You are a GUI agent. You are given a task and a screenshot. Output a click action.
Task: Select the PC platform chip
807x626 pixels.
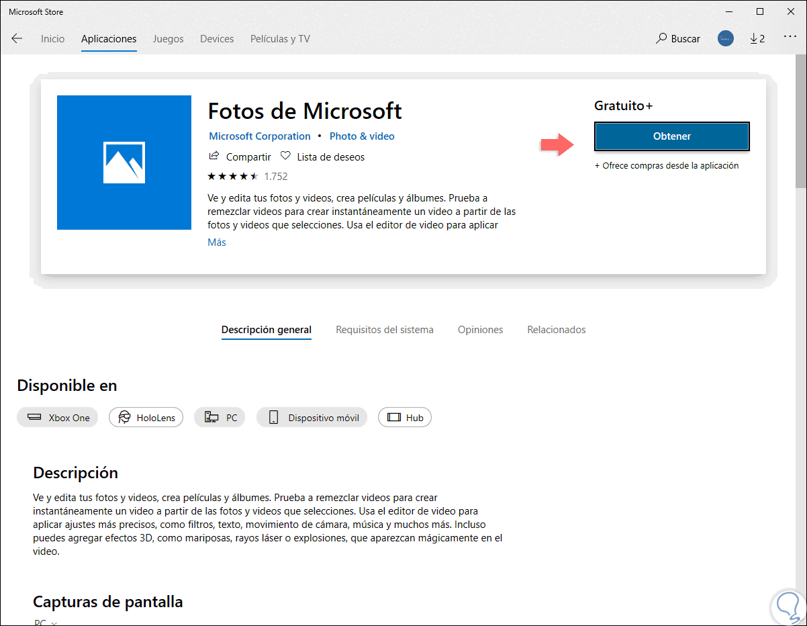tap(220, 418)
